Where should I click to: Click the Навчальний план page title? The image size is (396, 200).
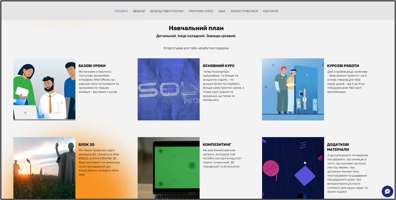(196, 28)
